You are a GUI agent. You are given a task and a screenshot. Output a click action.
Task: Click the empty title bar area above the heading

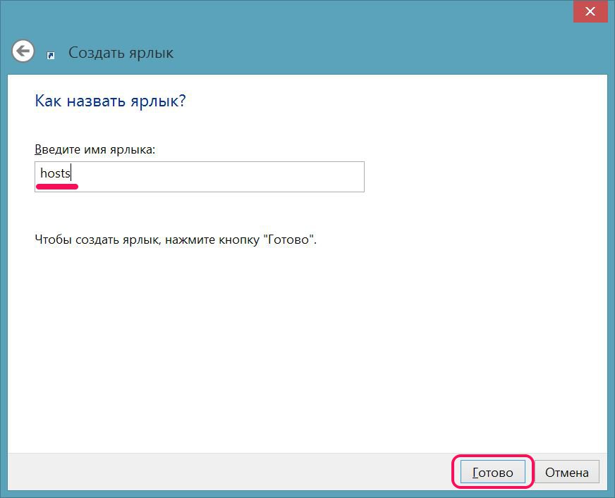tap(317, 21)
